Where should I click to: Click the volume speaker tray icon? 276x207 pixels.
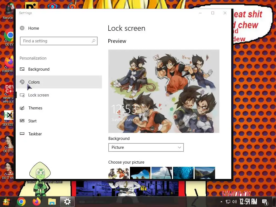click(x=234, y=202)
